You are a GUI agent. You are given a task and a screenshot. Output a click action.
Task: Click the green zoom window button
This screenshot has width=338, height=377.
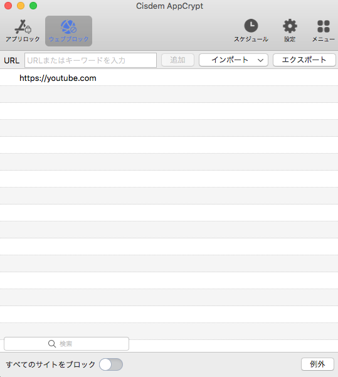(33, 6)
